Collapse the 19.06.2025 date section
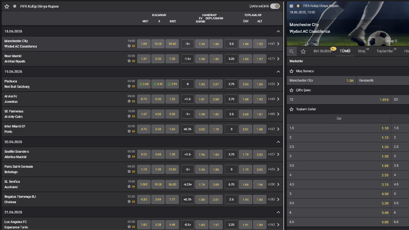This screenshot has width=409, height=230. (x=278, y=71)
